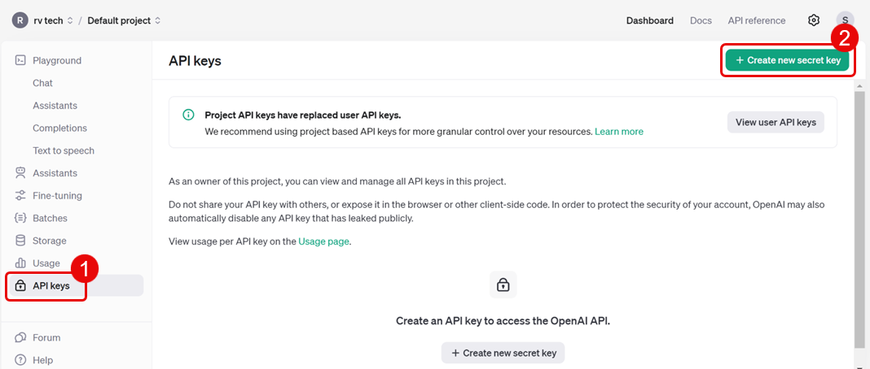Click green 'Create new secret key' button

788,60
